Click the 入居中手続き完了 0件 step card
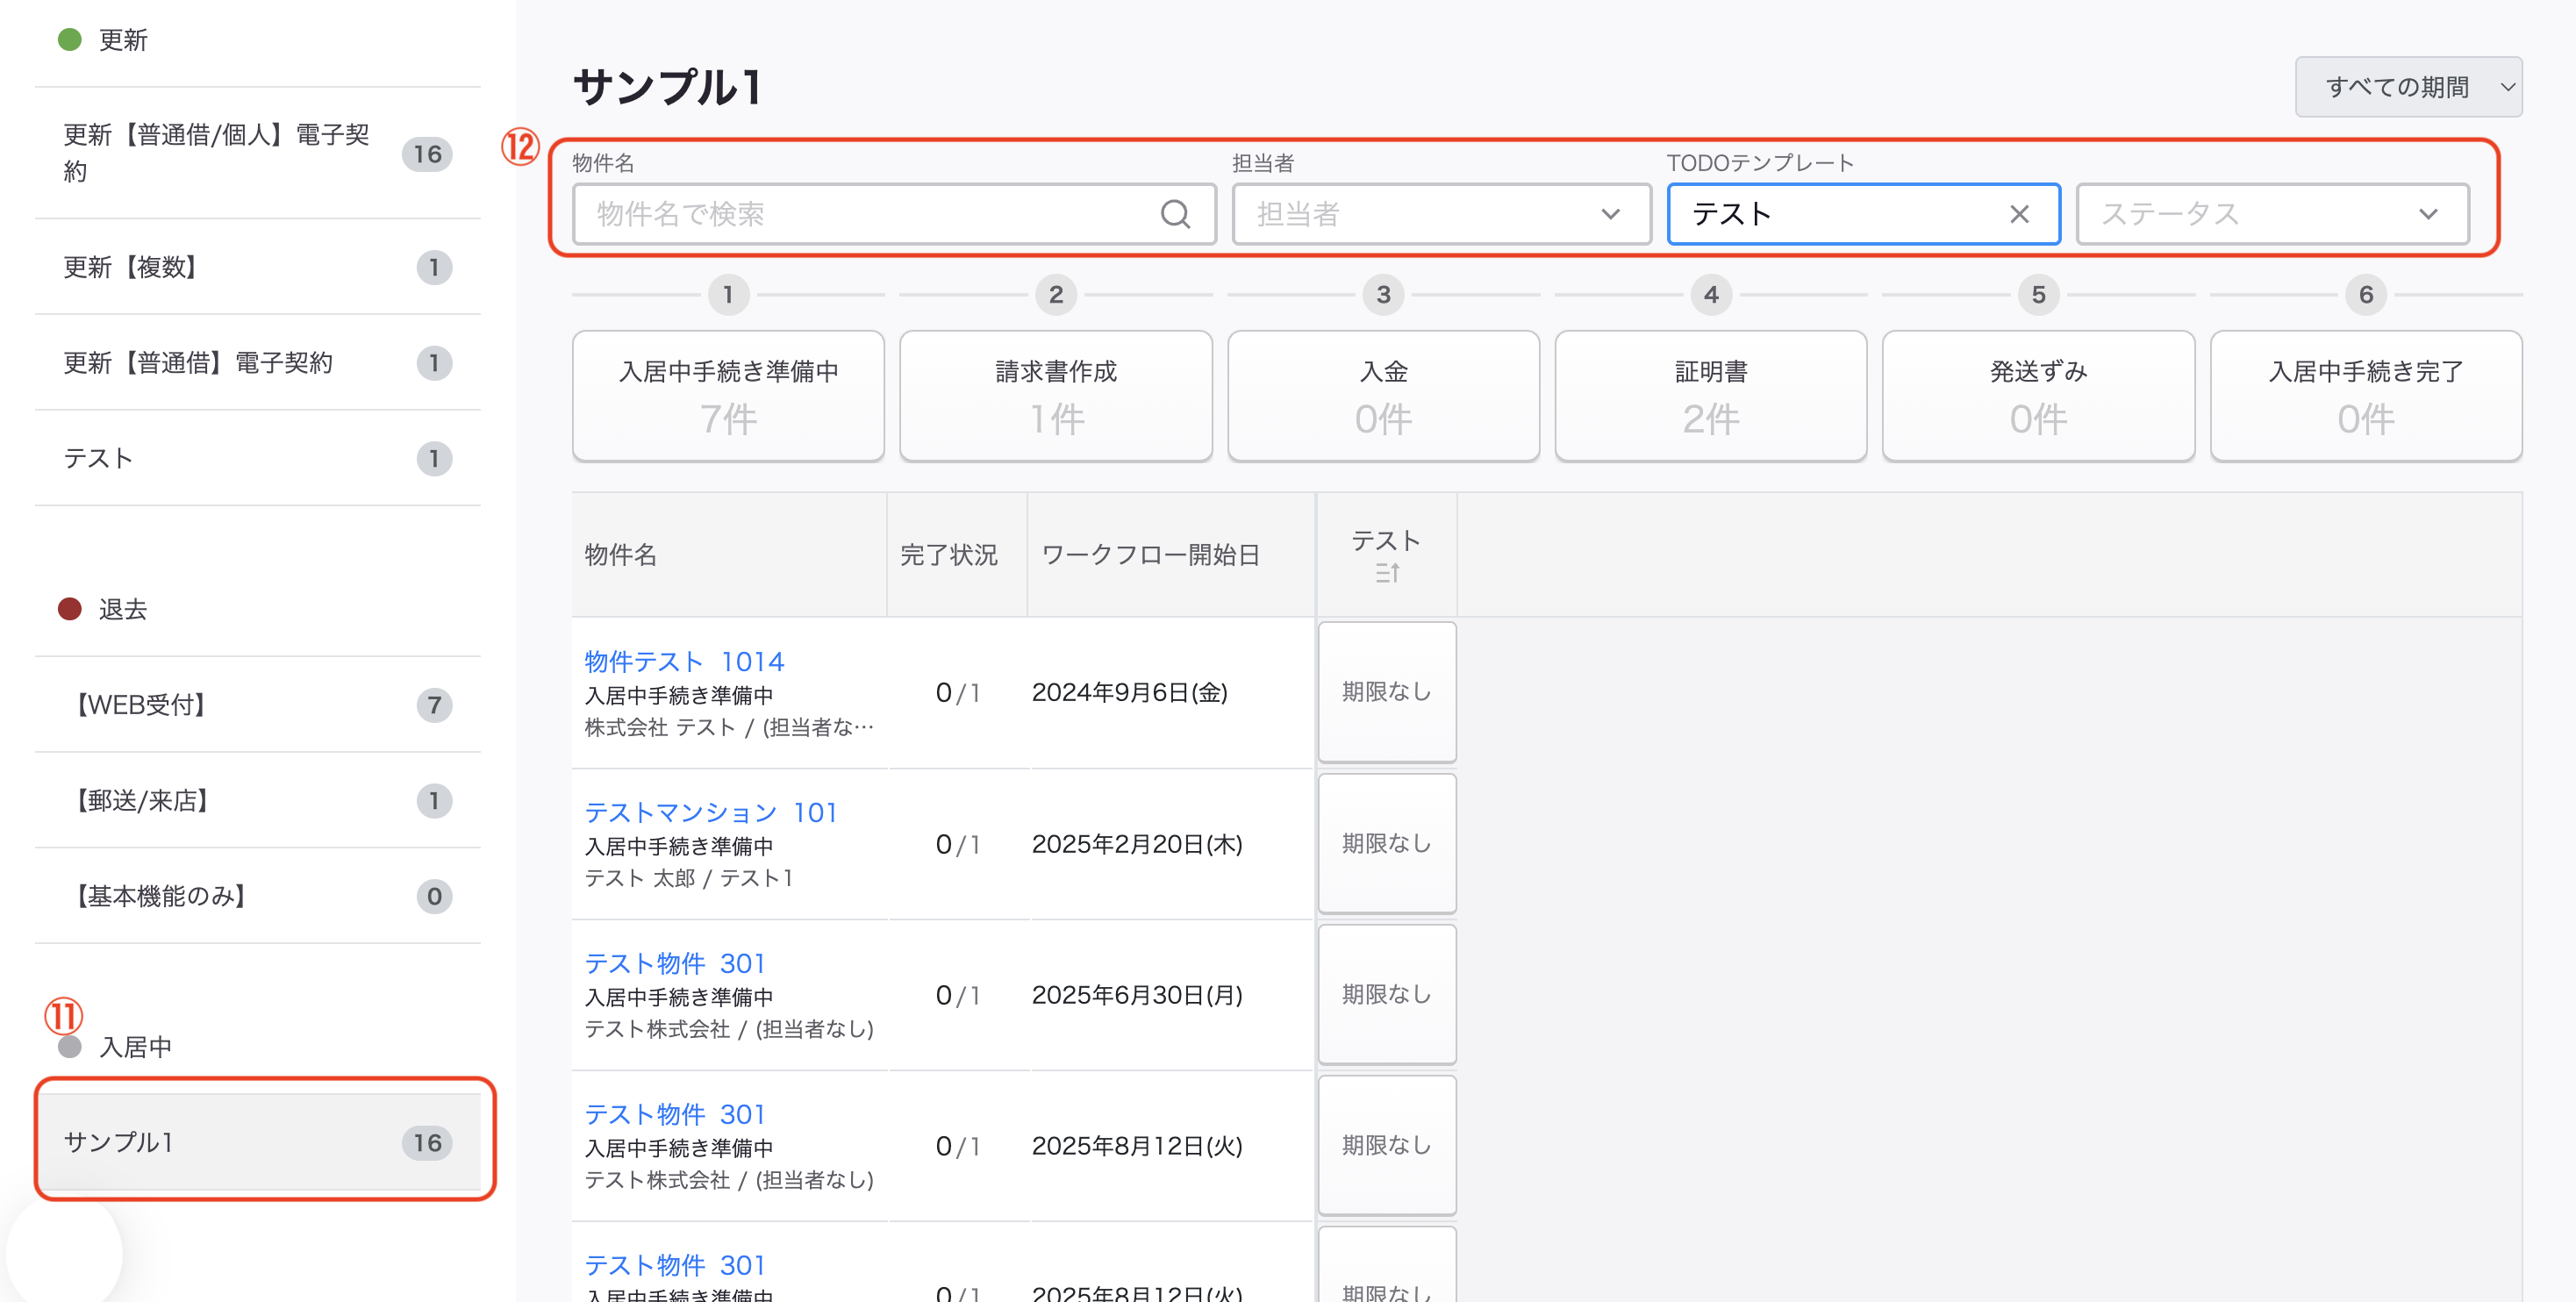Viewport: 2576px width, 1302px height. tap(2366, 396)
